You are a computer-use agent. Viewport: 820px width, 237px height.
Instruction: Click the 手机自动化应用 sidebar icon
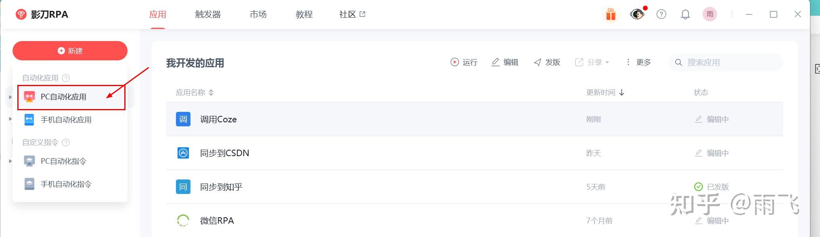click(29, 120)
